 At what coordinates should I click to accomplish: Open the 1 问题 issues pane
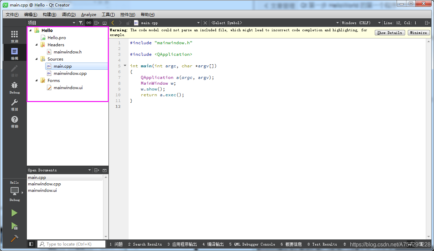pyautogui.click(x=116, y=244)
